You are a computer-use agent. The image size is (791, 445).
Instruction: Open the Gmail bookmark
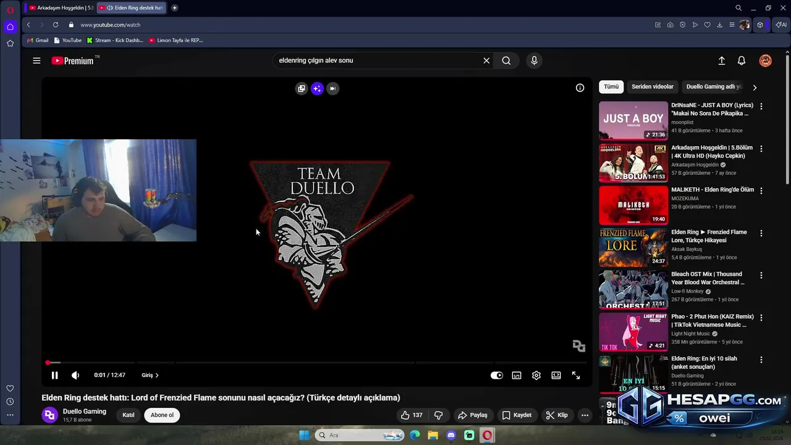pyautogui.click(x=38, y=40)
